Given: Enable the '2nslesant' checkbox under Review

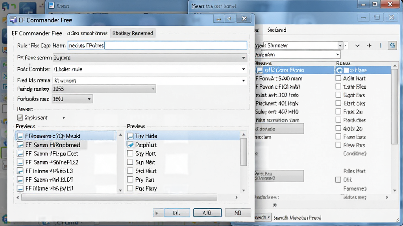Looking at the screenshot, I should (20, 118).
